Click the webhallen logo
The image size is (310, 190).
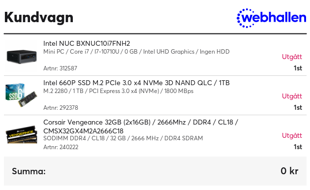click(x=272, y=18)
